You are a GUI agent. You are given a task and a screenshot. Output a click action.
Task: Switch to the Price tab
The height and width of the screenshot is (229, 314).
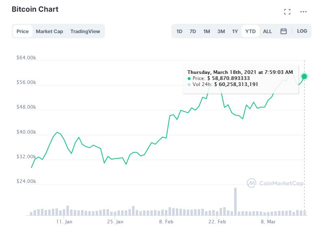coord(23,31)
